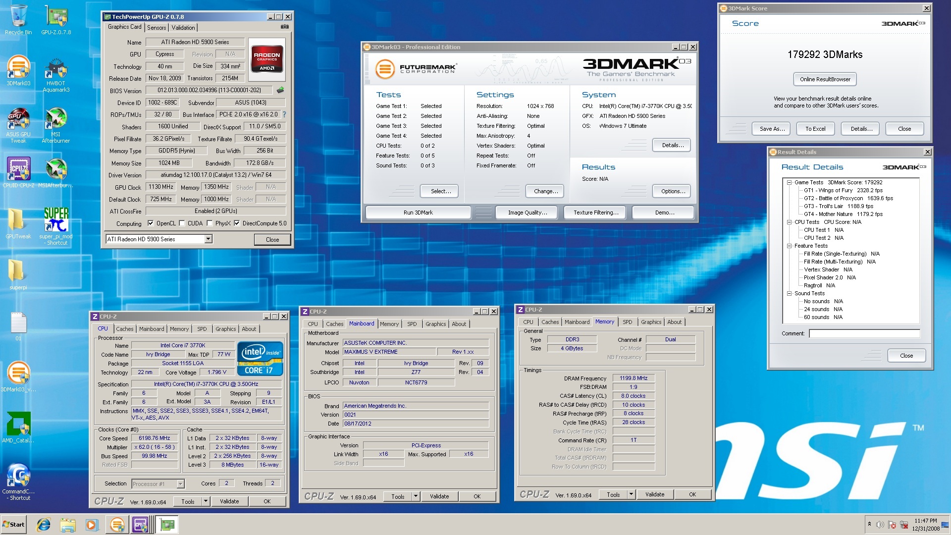Open CommandC... Shortcut desktop icon

18,481
